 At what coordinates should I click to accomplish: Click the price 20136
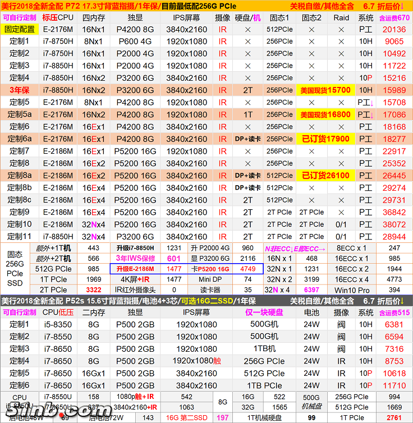tap(394, 29)
